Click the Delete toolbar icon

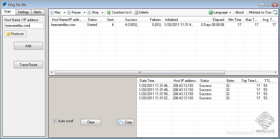(x=136, y=12)
